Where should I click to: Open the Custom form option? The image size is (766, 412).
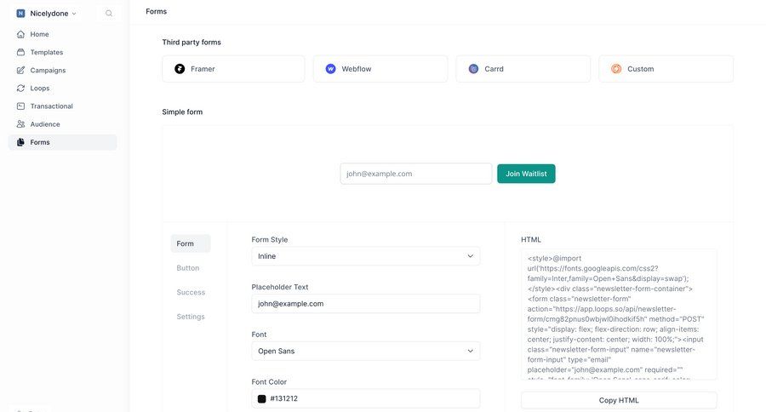click(666, 69)
